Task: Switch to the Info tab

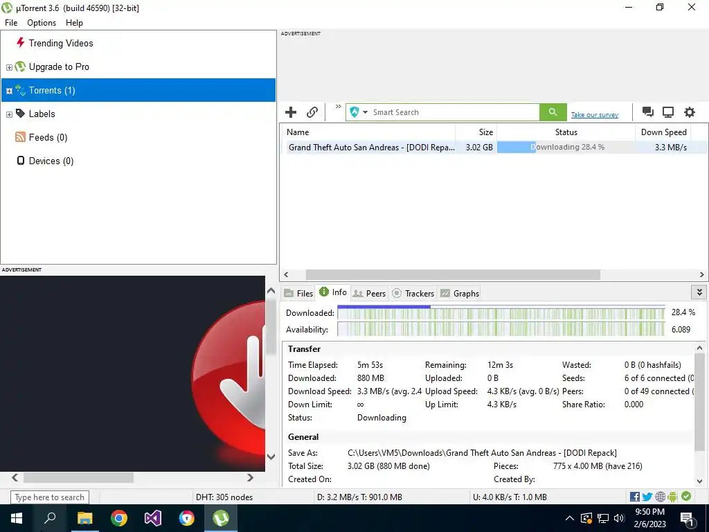Action: click(x=333, y=292)
